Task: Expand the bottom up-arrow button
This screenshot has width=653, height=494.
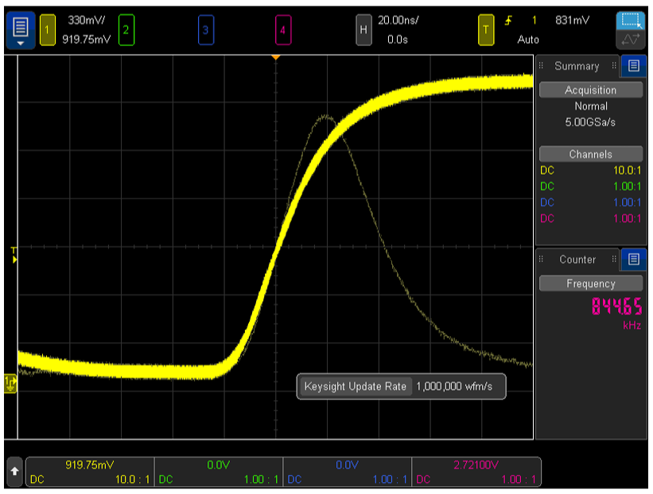Action: point(14,472)
